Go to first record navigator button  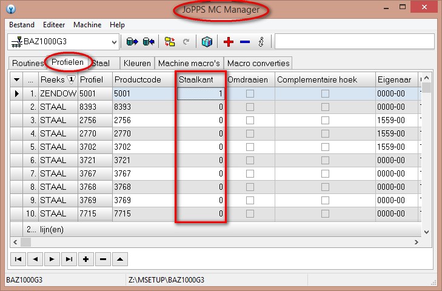point(18,259)
